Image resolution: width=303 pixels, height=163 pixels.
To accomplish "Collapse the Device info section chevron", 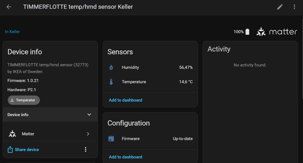I will pyautogui.click(x=89, y=115).
